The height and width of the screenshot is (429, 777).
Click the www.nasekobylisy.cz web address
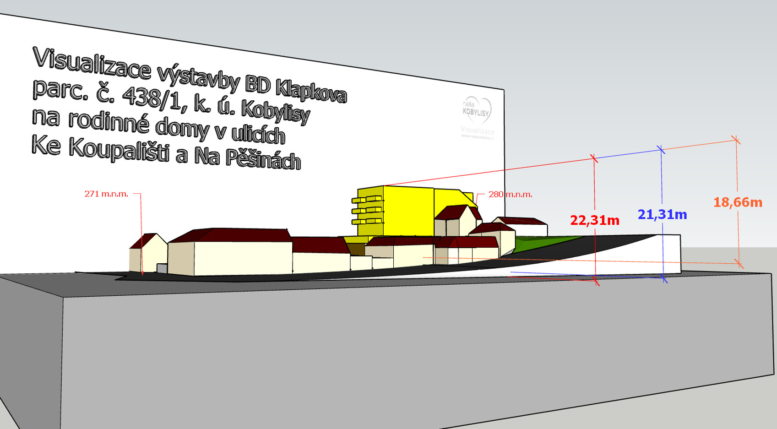point(478,136)
